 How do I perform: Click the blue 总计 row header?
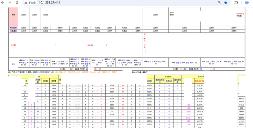click(13, 64)
